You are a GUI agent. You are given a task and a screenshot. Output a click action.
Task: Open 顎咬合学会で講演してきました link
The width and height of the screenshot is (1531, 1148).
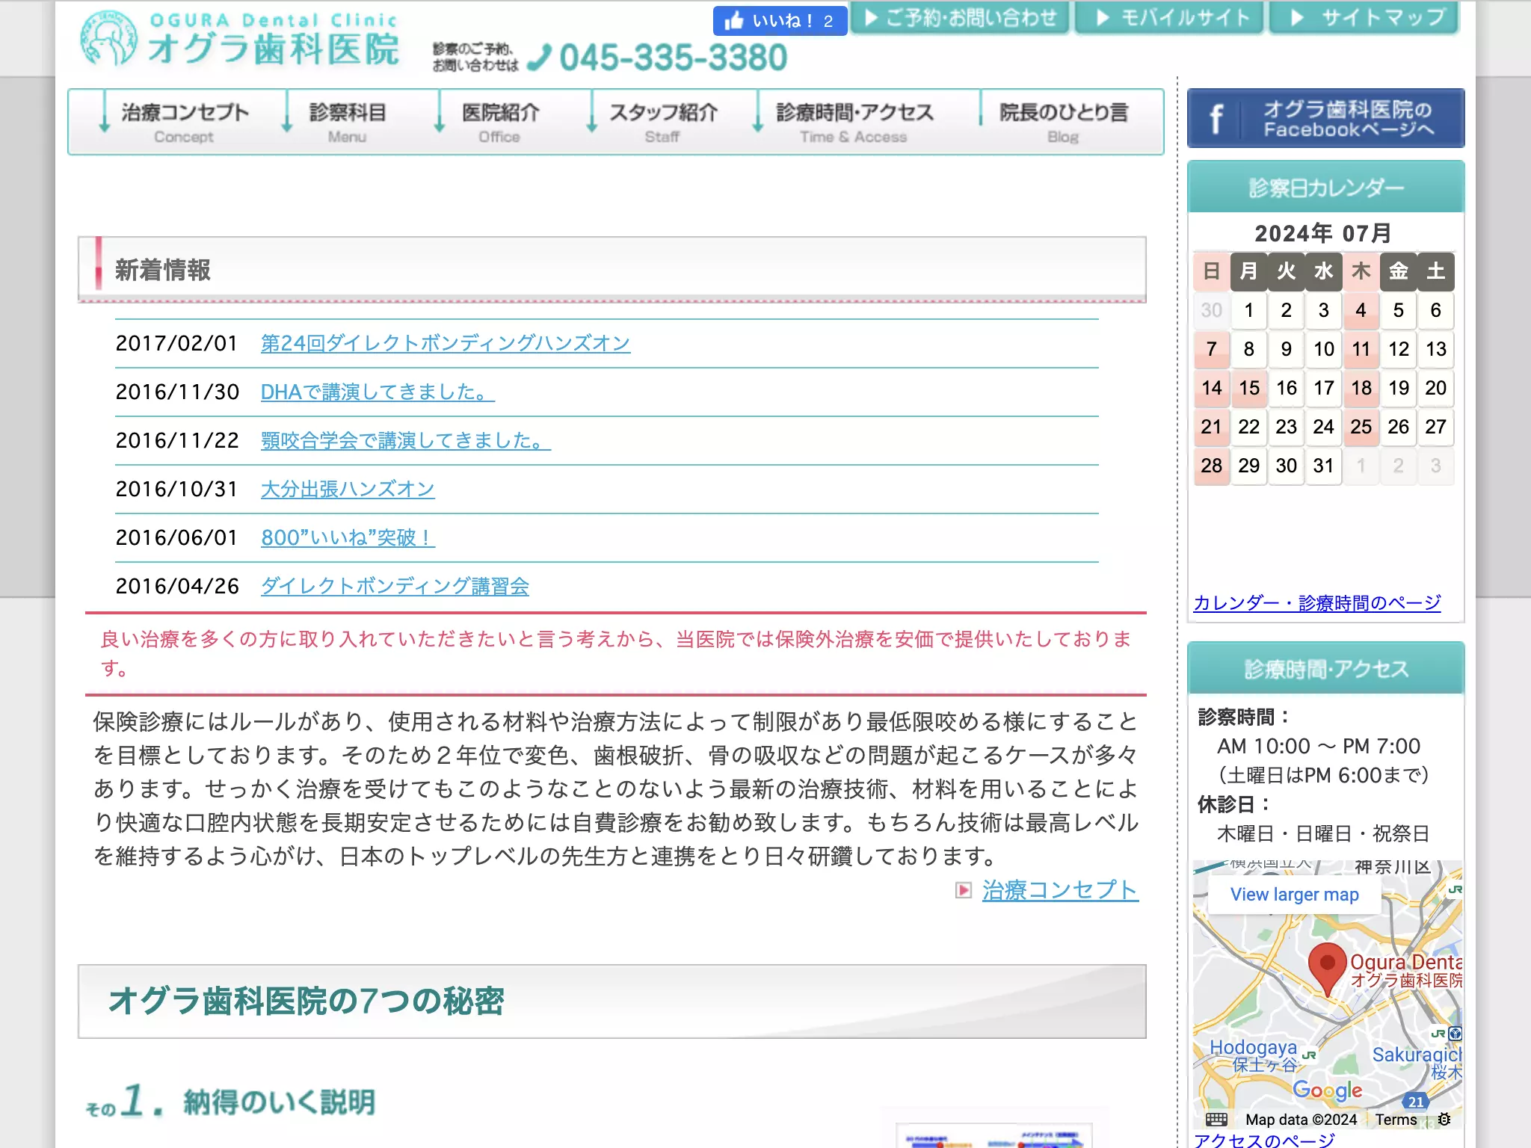pyautogui.click(x=406, y=440)
